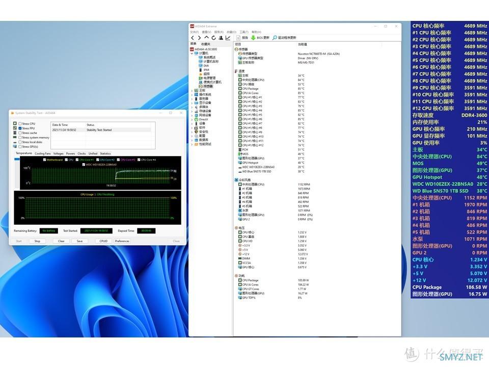Expand the 软件 tree node

coord(192,127)
